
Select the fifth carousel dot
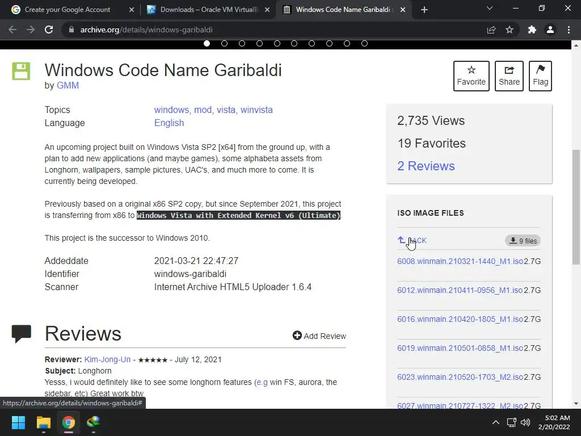pyautogui.click(x=277, y=43)
